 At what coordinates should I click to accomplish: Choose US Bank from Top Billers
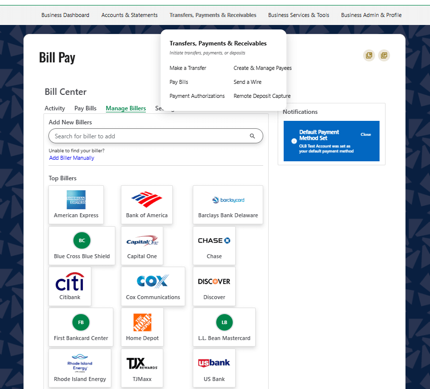coord(214,363)
